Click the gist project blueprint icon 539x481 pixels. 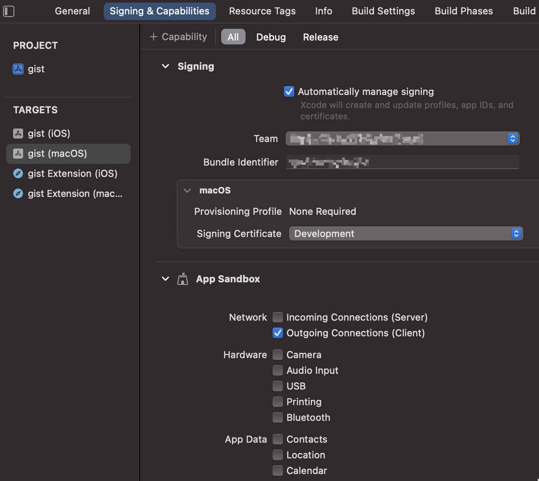tap(18, 69)
